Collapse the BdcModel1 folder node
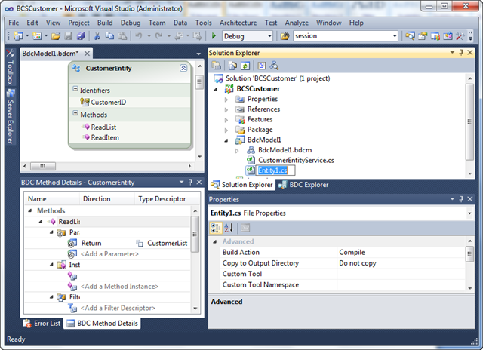 point(226,140)
